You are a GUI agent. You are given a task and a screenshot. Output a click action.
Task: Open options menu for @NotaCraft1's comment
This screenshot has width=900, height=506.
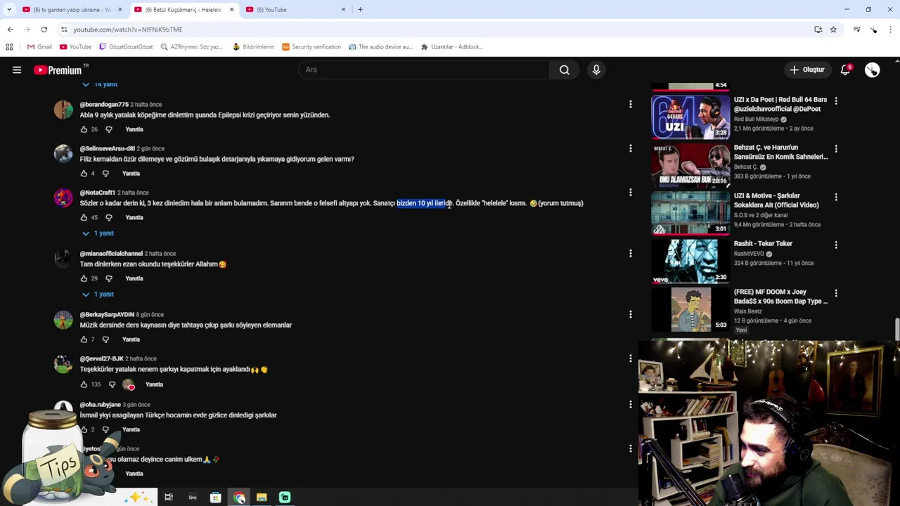630,193
